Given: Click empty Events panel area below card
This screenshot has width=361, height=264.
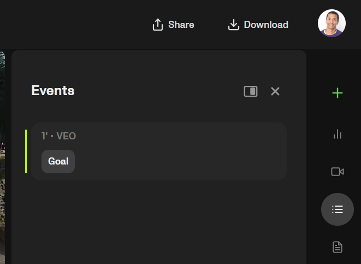Looking at the screenshot, I should click(x=158, y=224).
